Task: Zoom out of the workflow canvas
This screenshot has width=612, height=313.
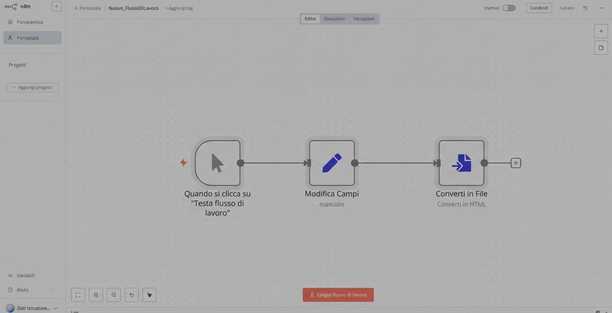Action: click(114, 295)
